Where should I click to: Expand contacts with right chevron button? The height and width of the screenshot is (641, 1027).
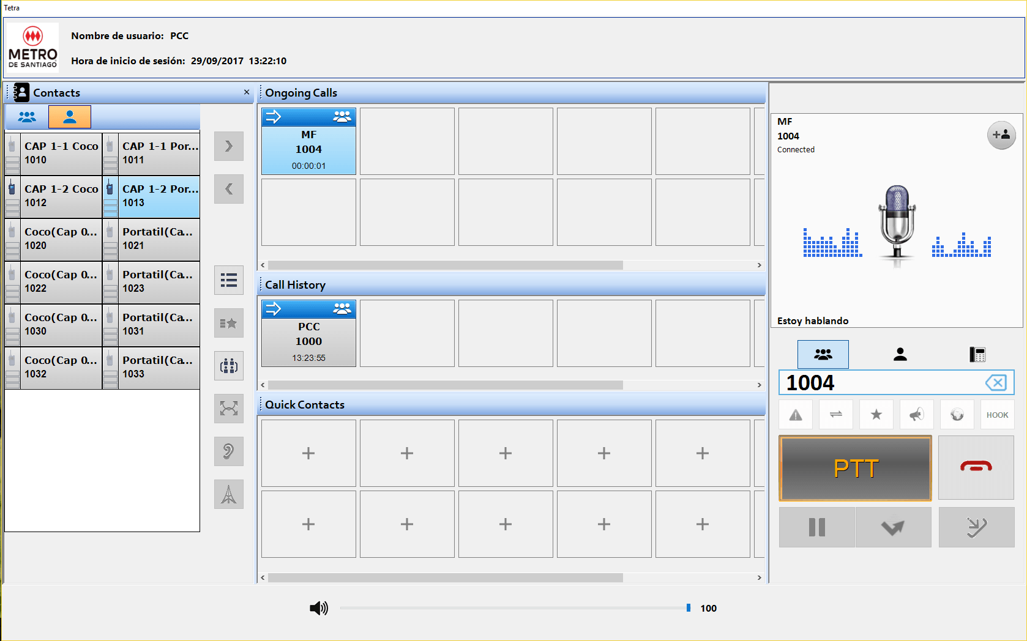[x=229, y=146]
